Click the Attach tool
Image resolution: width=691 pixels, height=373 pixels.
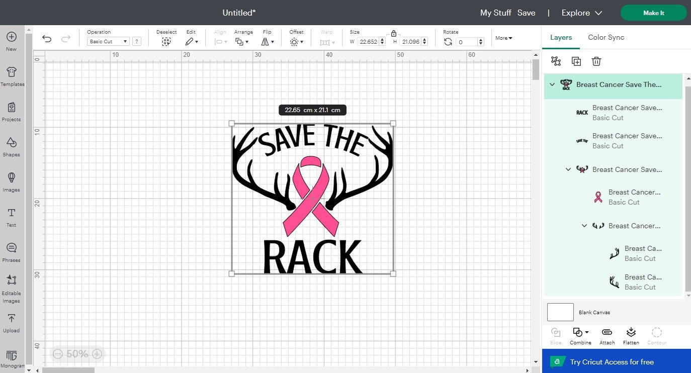pos(607,336)
